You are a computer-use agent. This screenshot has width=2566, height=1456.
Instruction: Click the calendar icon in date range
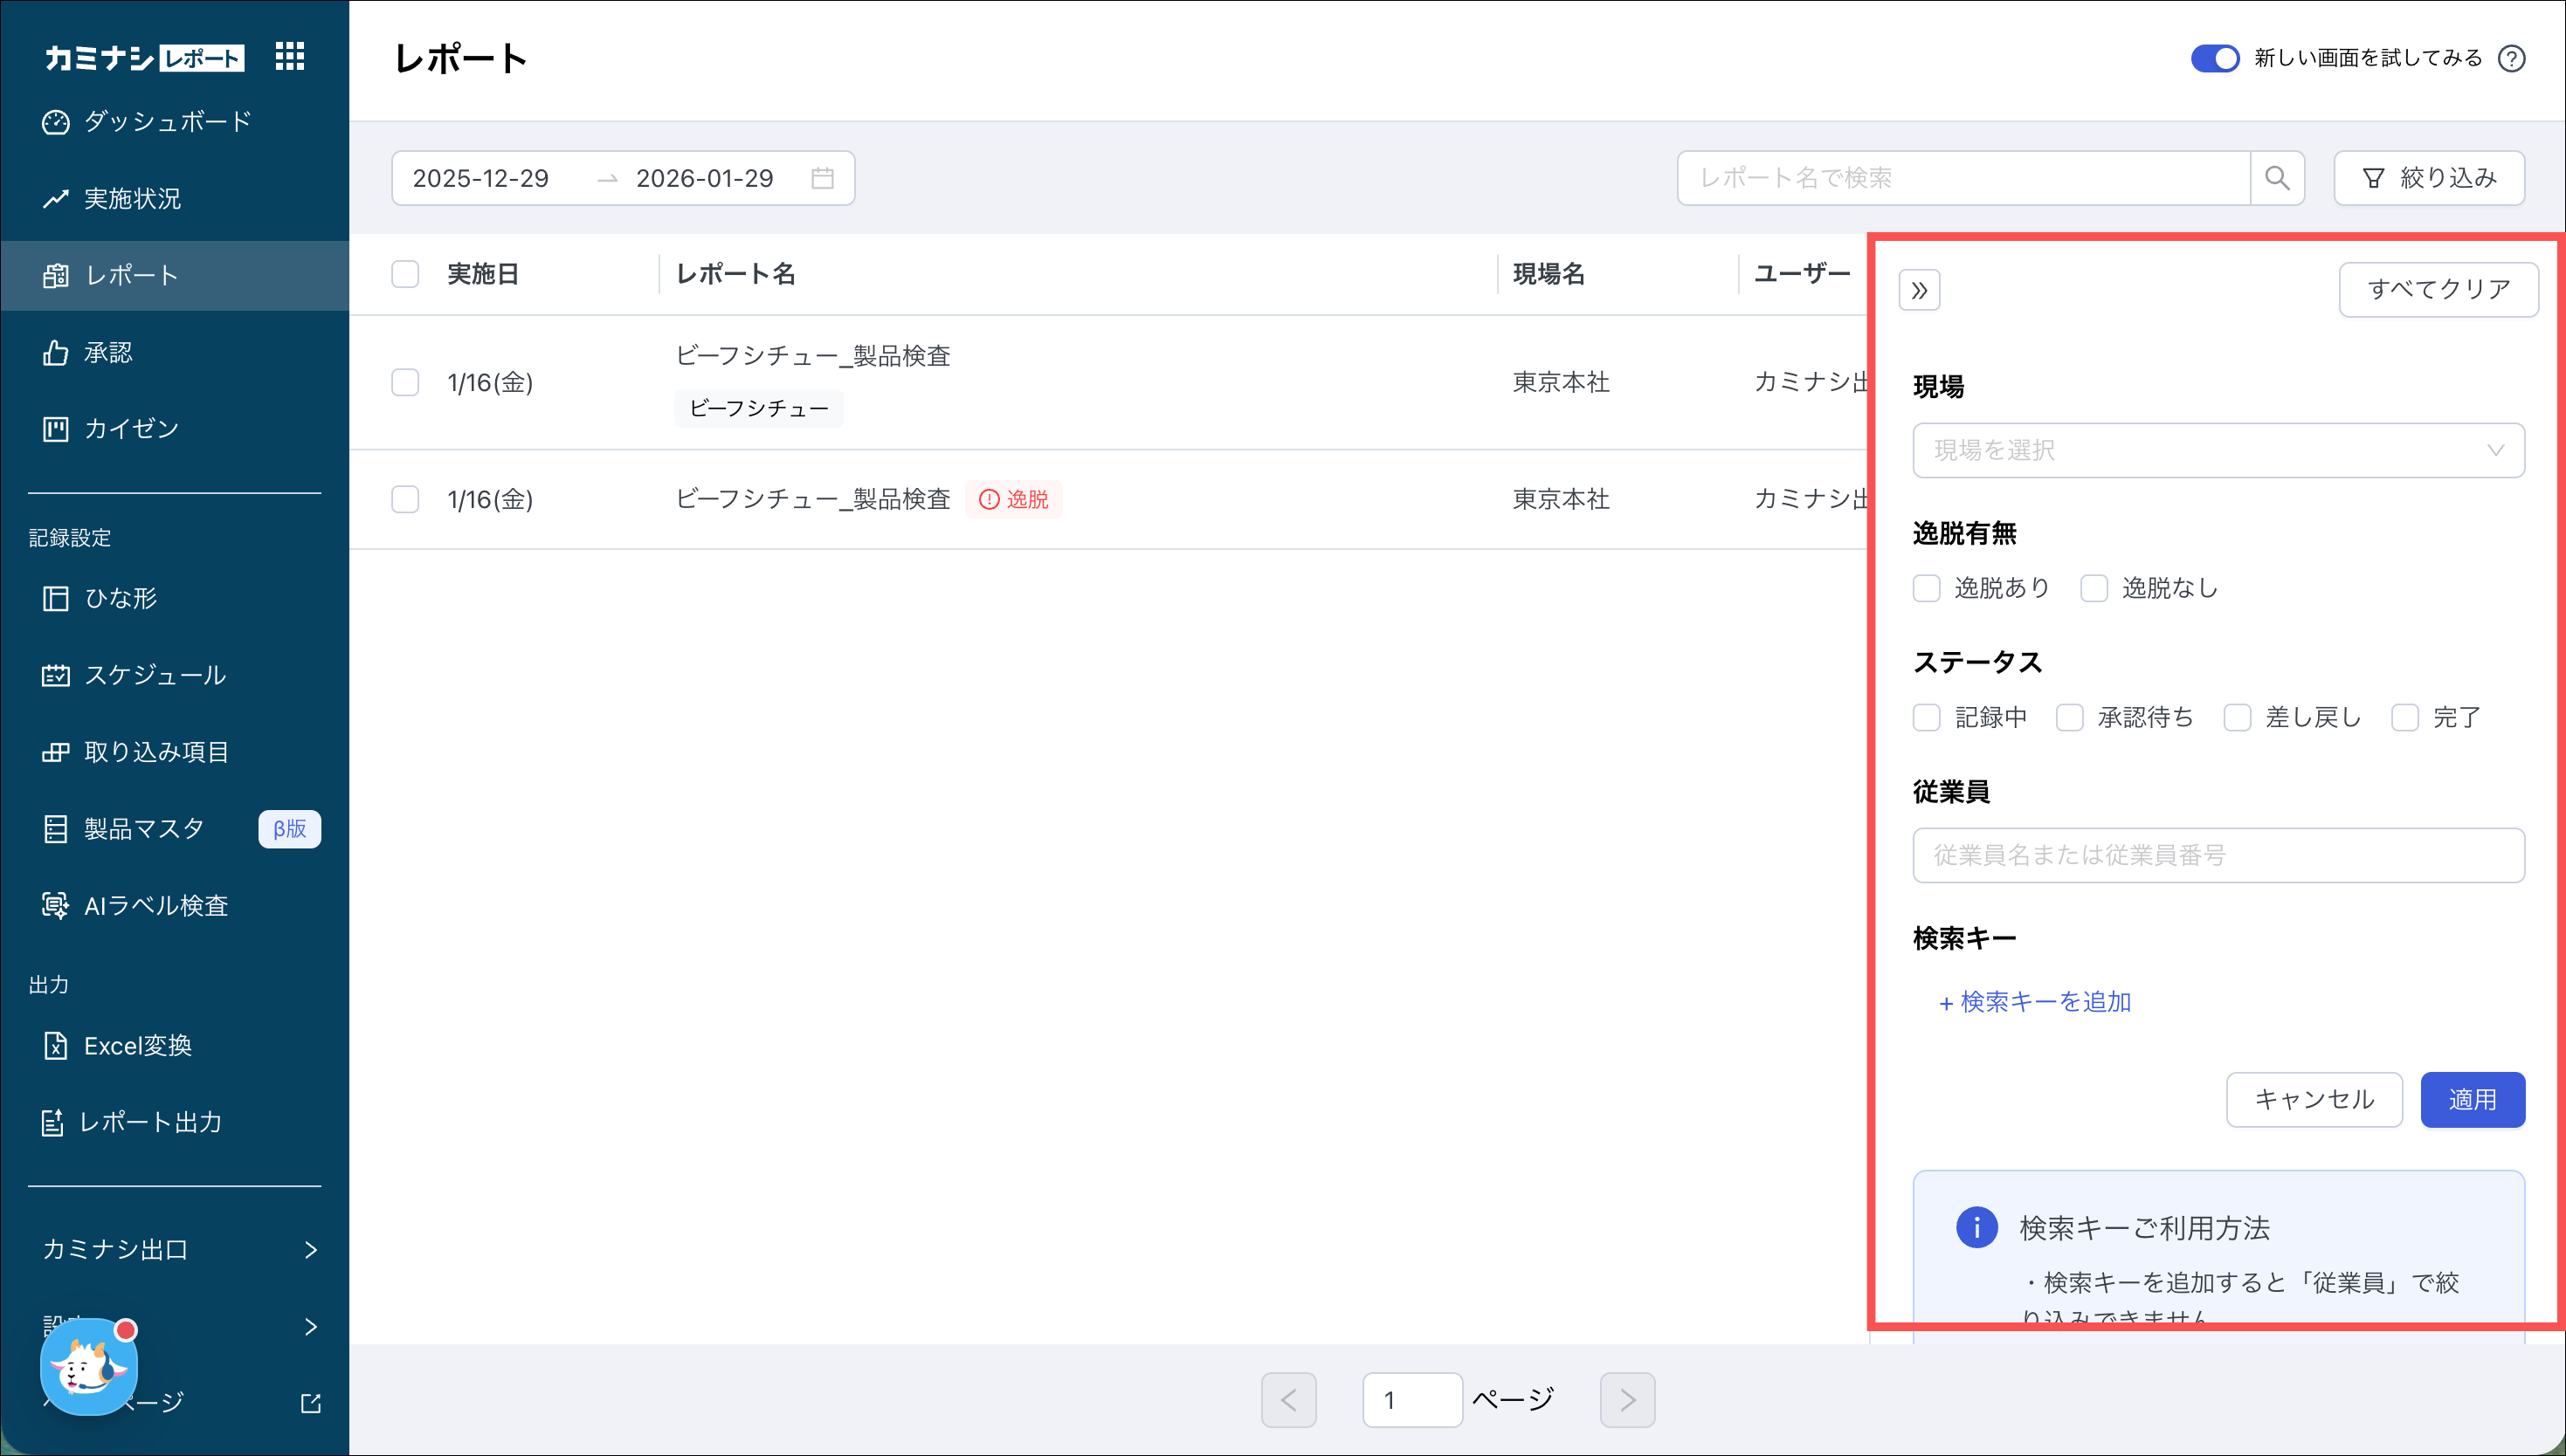(823, 178)
